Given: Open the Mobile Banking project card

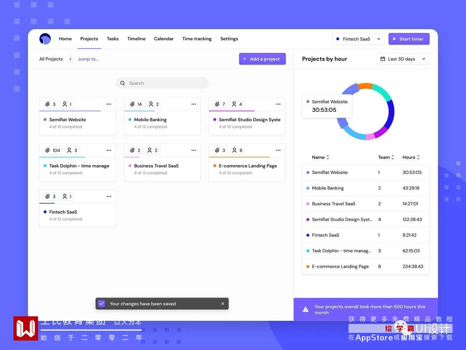Looking at the screenshot, I should (162, 116).
